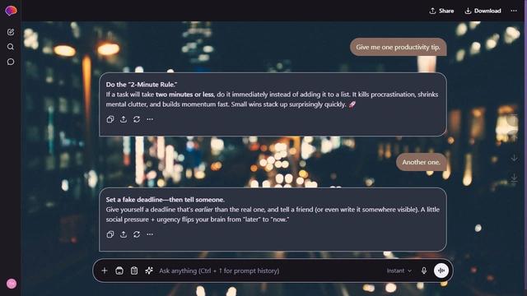Click the 'Set a fake deadline' heading
The height and width of the screenshot is (296, 527).
[165, 200]
